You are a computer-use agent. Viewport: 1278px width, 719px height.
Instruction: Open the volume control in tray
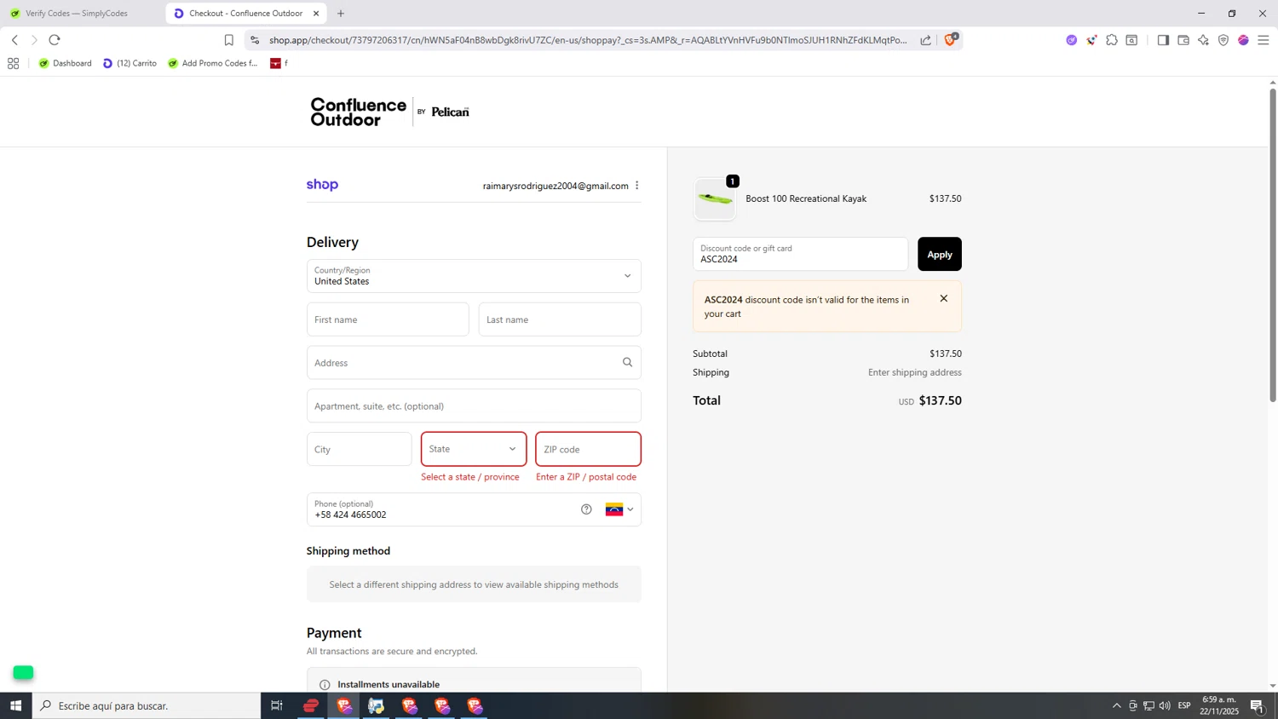pos(1165,705)
